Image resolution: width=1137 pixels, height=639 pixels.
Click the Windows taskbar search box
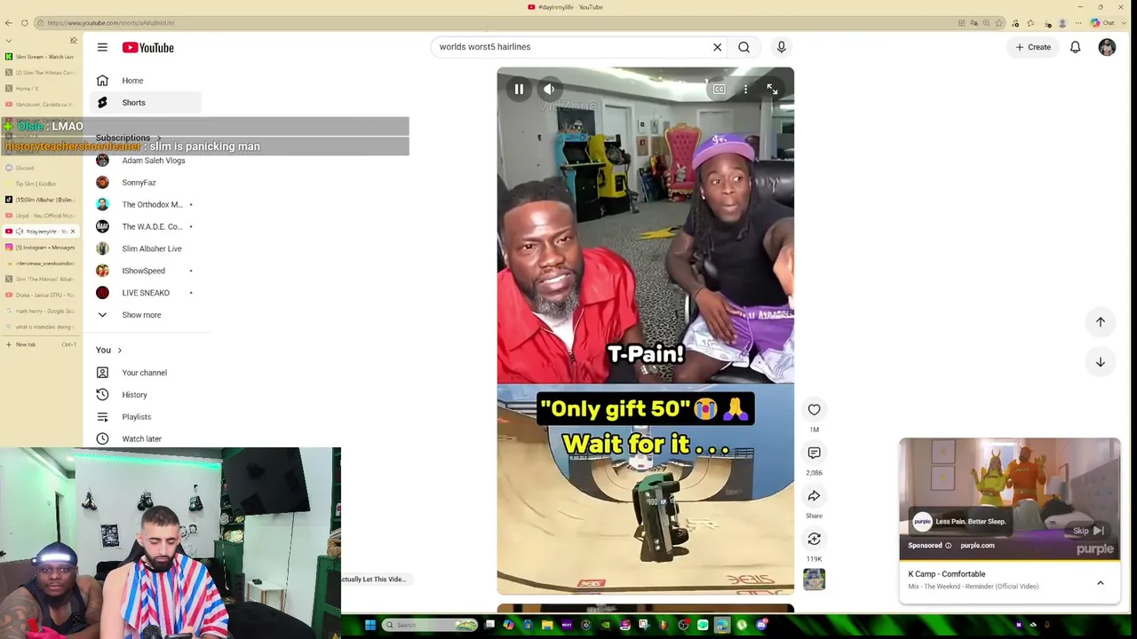click(x=431, y=625)
